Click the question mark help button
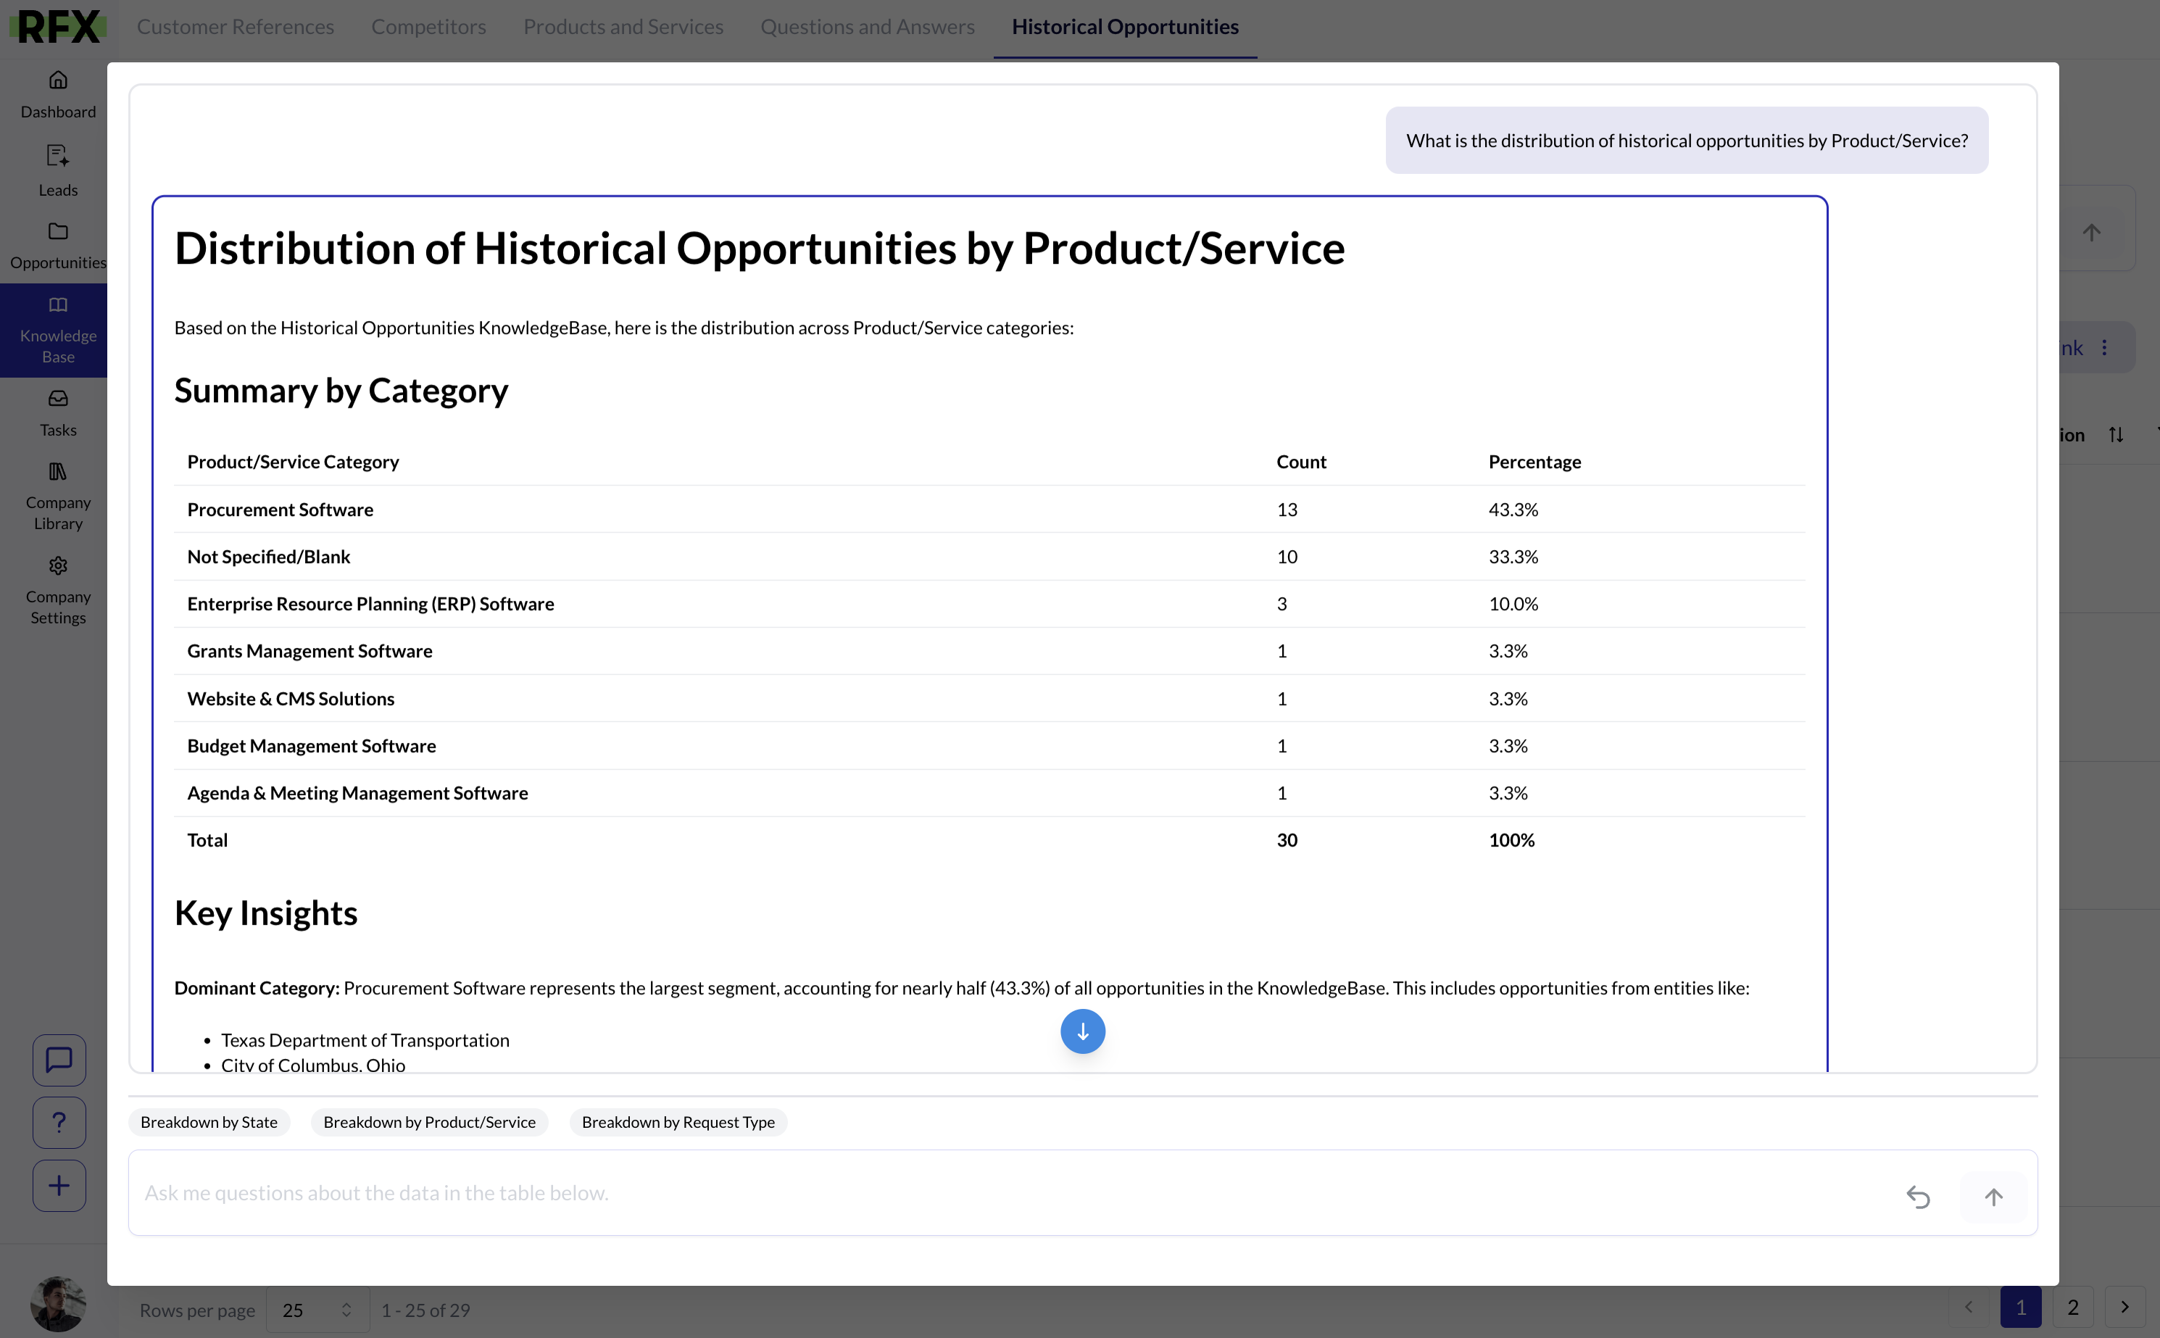Screen dimensions: 2160x1338 59,1122
